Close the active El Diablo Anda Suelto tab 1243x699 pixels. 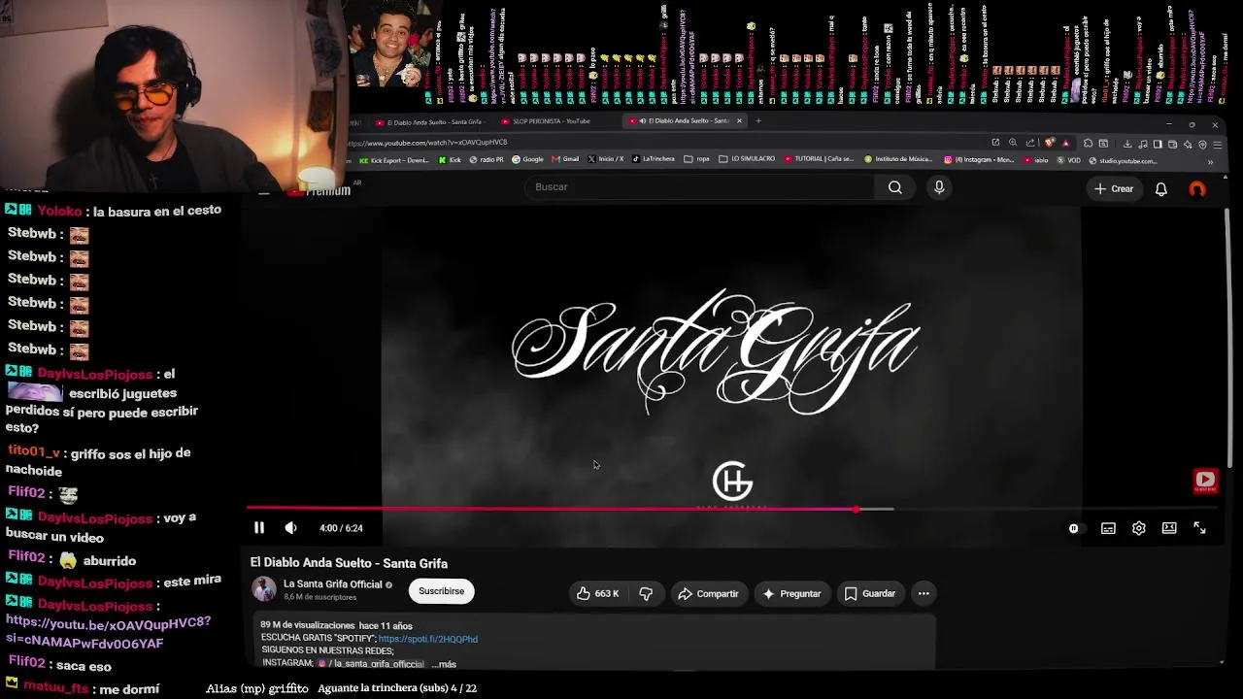[739, 121]
